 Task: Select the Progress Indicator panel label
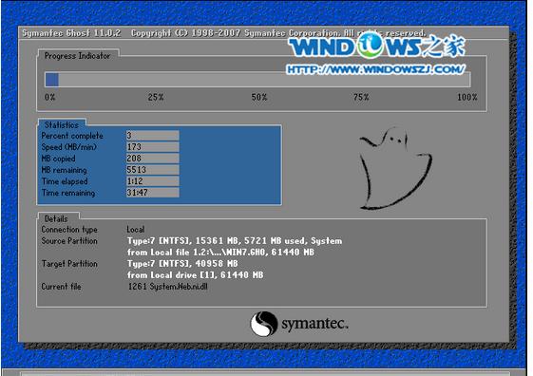pyautogui.click(x=78, y=56)
